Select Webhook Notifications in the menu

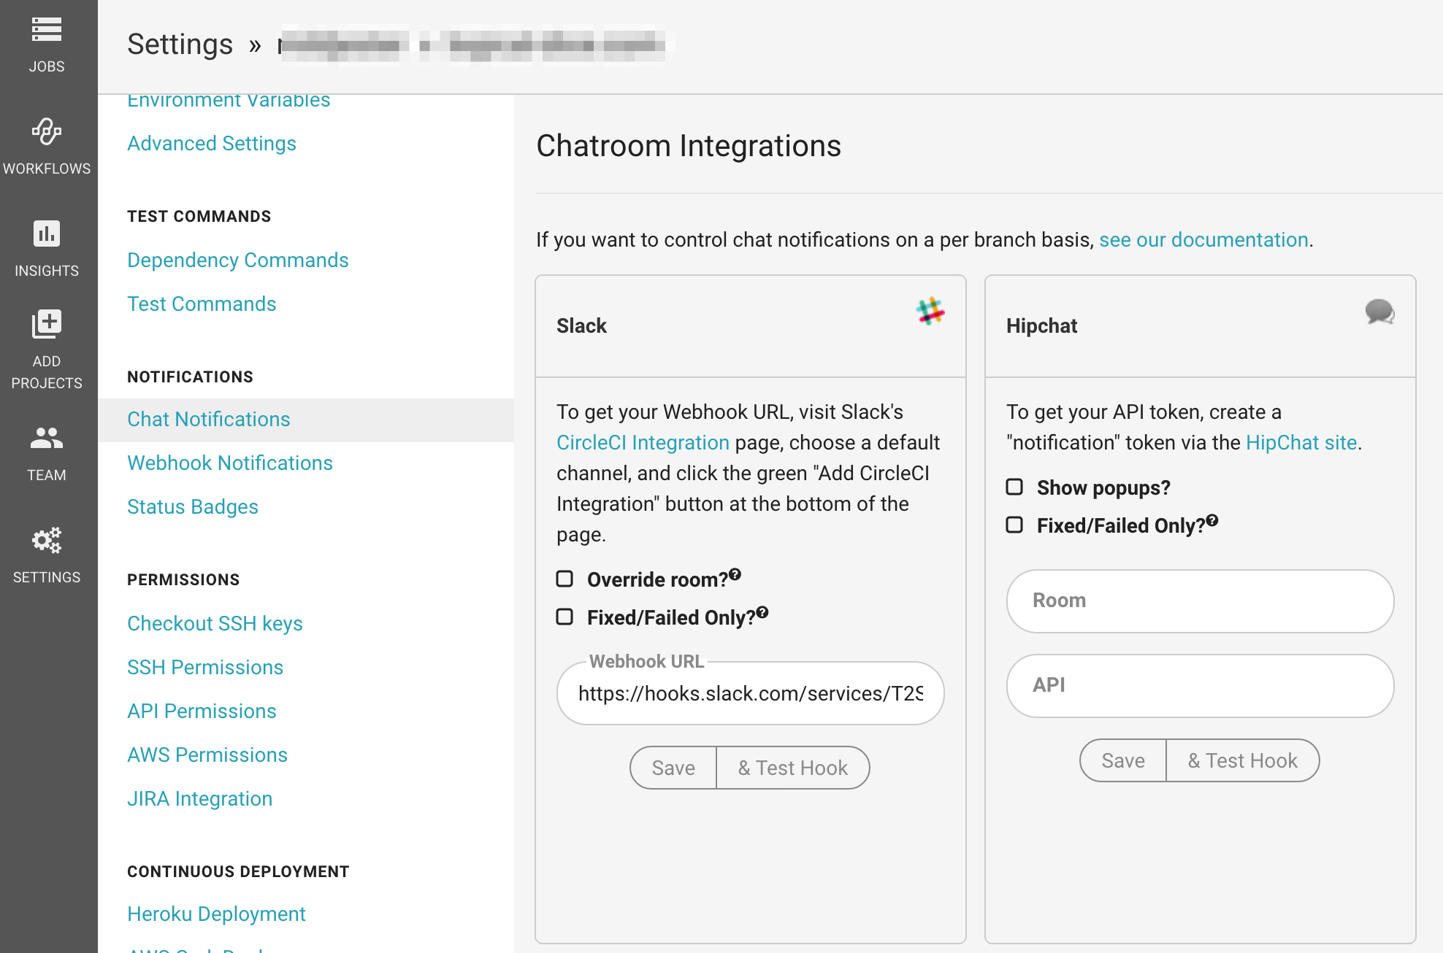230,463
